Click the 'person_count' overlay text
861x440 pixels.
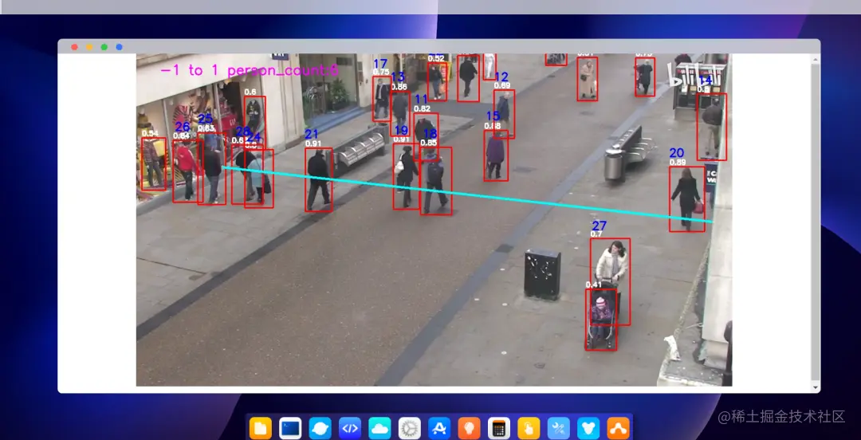[283, 71]
